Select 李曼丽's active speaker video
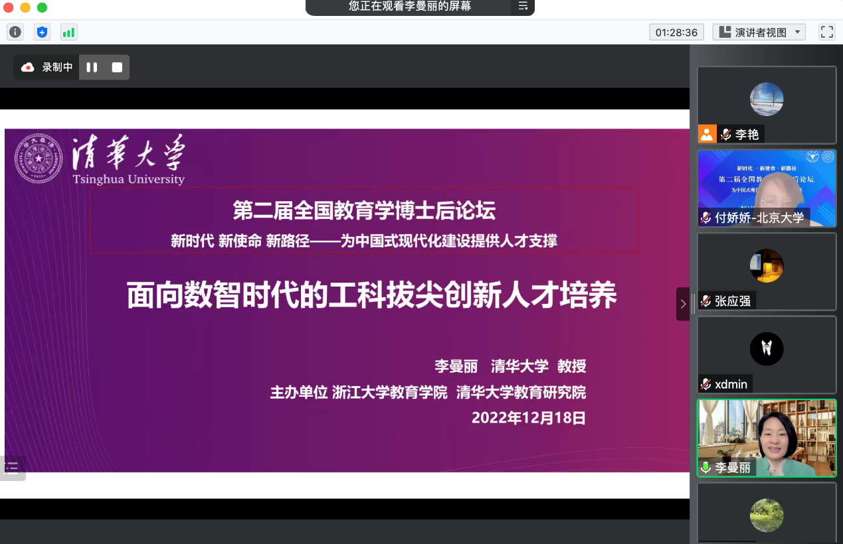The height and width of the screenshot is (544, 843). coord(766,438)
